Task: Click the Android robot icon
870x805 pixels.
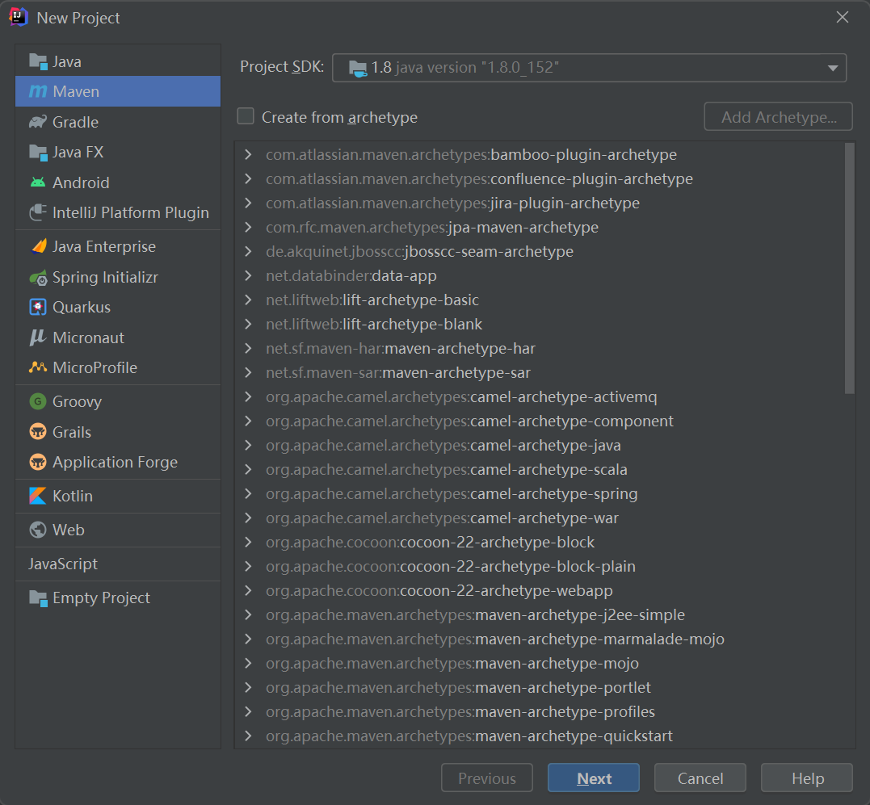Action: (x=38, y=182)
